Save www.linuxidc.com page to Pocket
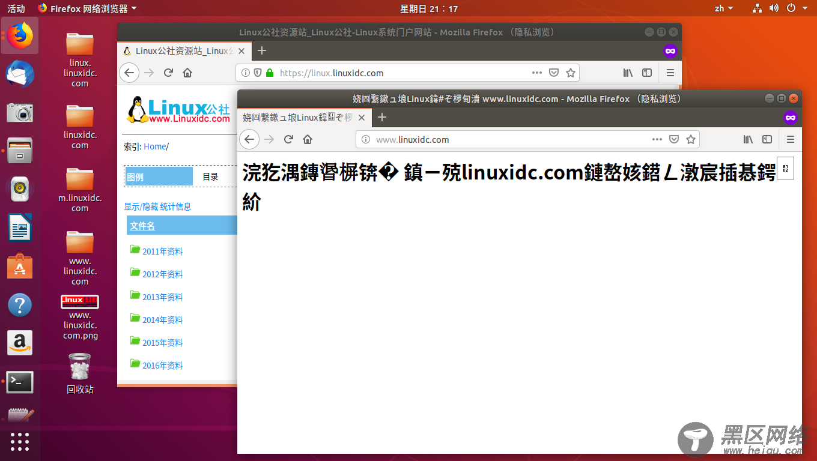 tap(674, 139)
